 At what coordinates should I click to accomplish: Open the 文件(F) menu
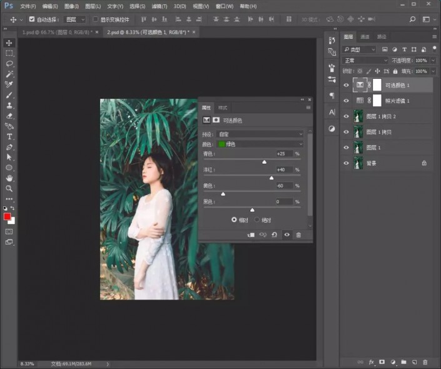[28, 6]
